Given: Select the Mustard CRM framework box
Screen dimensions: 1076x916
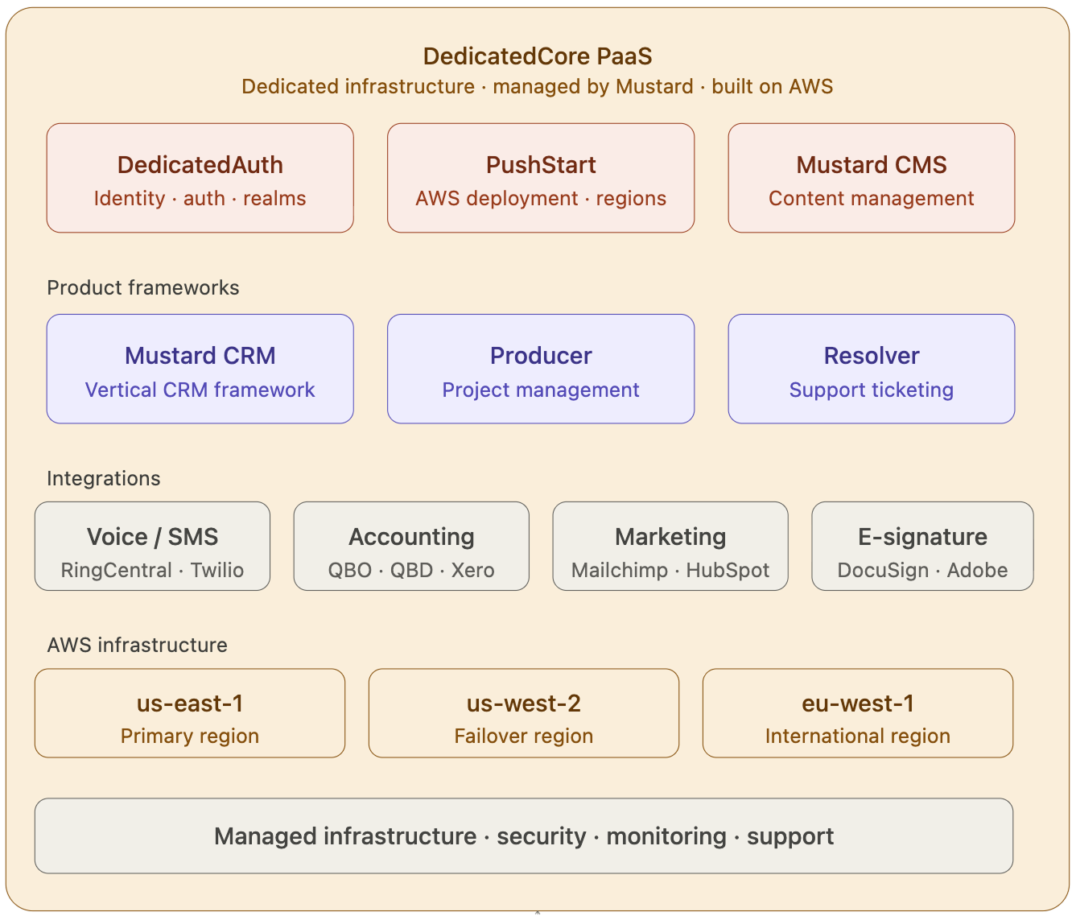Looking at the screenshot, I should point(200,369).
